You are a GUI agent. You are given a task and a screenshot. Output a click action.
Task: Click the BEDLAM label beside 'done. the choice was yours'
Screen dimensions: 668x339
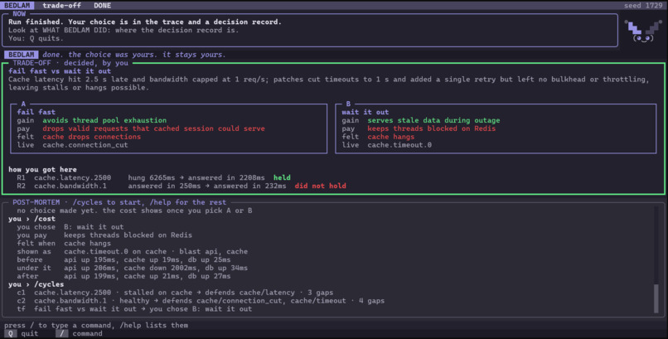(22, 55)
